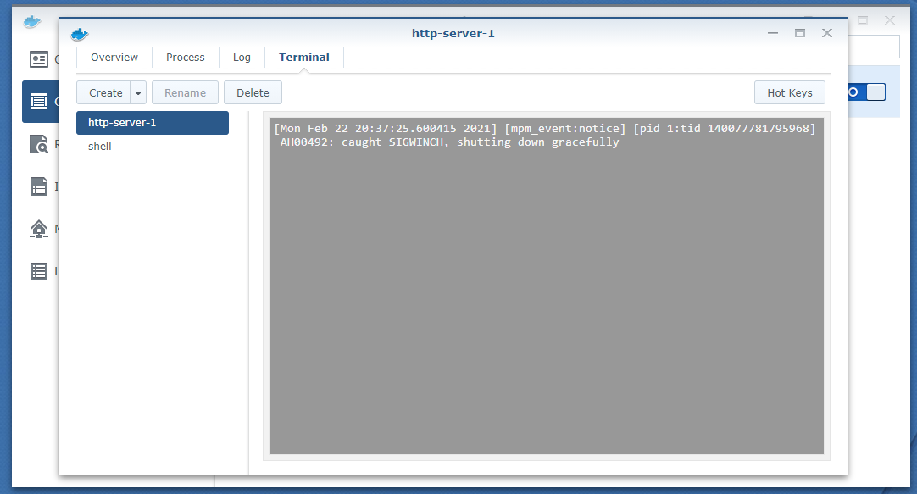
Task: Toggle the container power switch in background window
Action: tap(867, 92)
